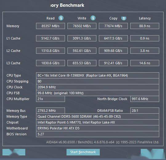
Task: Click the L3 Cache Copy 912.41 GB/s field
Action: coord(113,63)
